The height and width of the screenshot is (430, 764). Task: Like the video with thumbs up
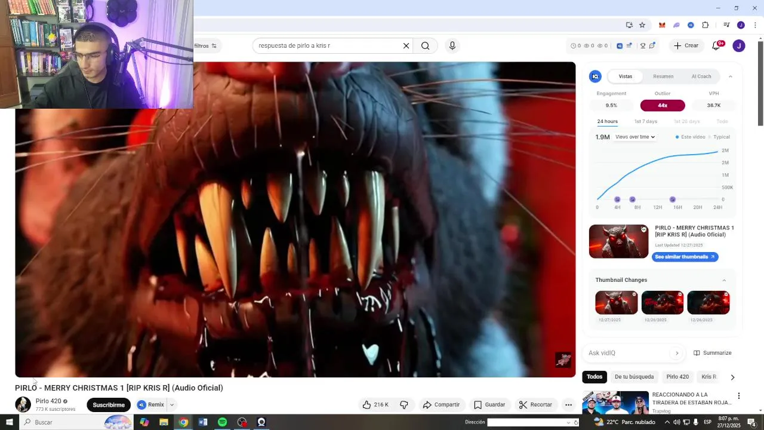click(x=375, y=405)
